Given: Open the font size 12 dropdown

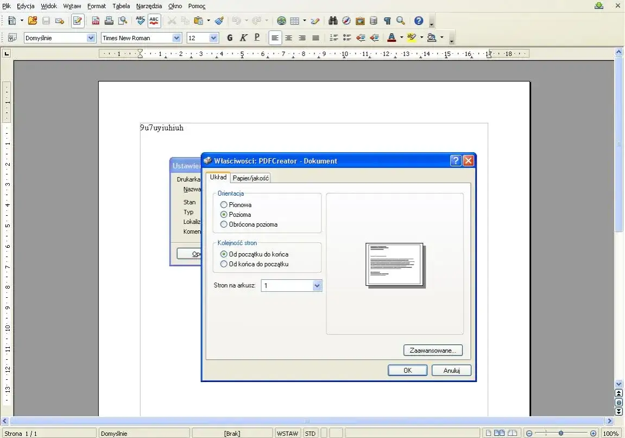Looking at the screenshot, I should point(213,37).
